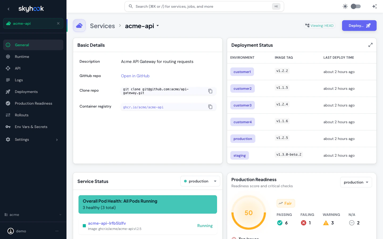This screenshot has width=383, height=239.
Task: Click the Running pod status
Action: (x=205, y=226)
